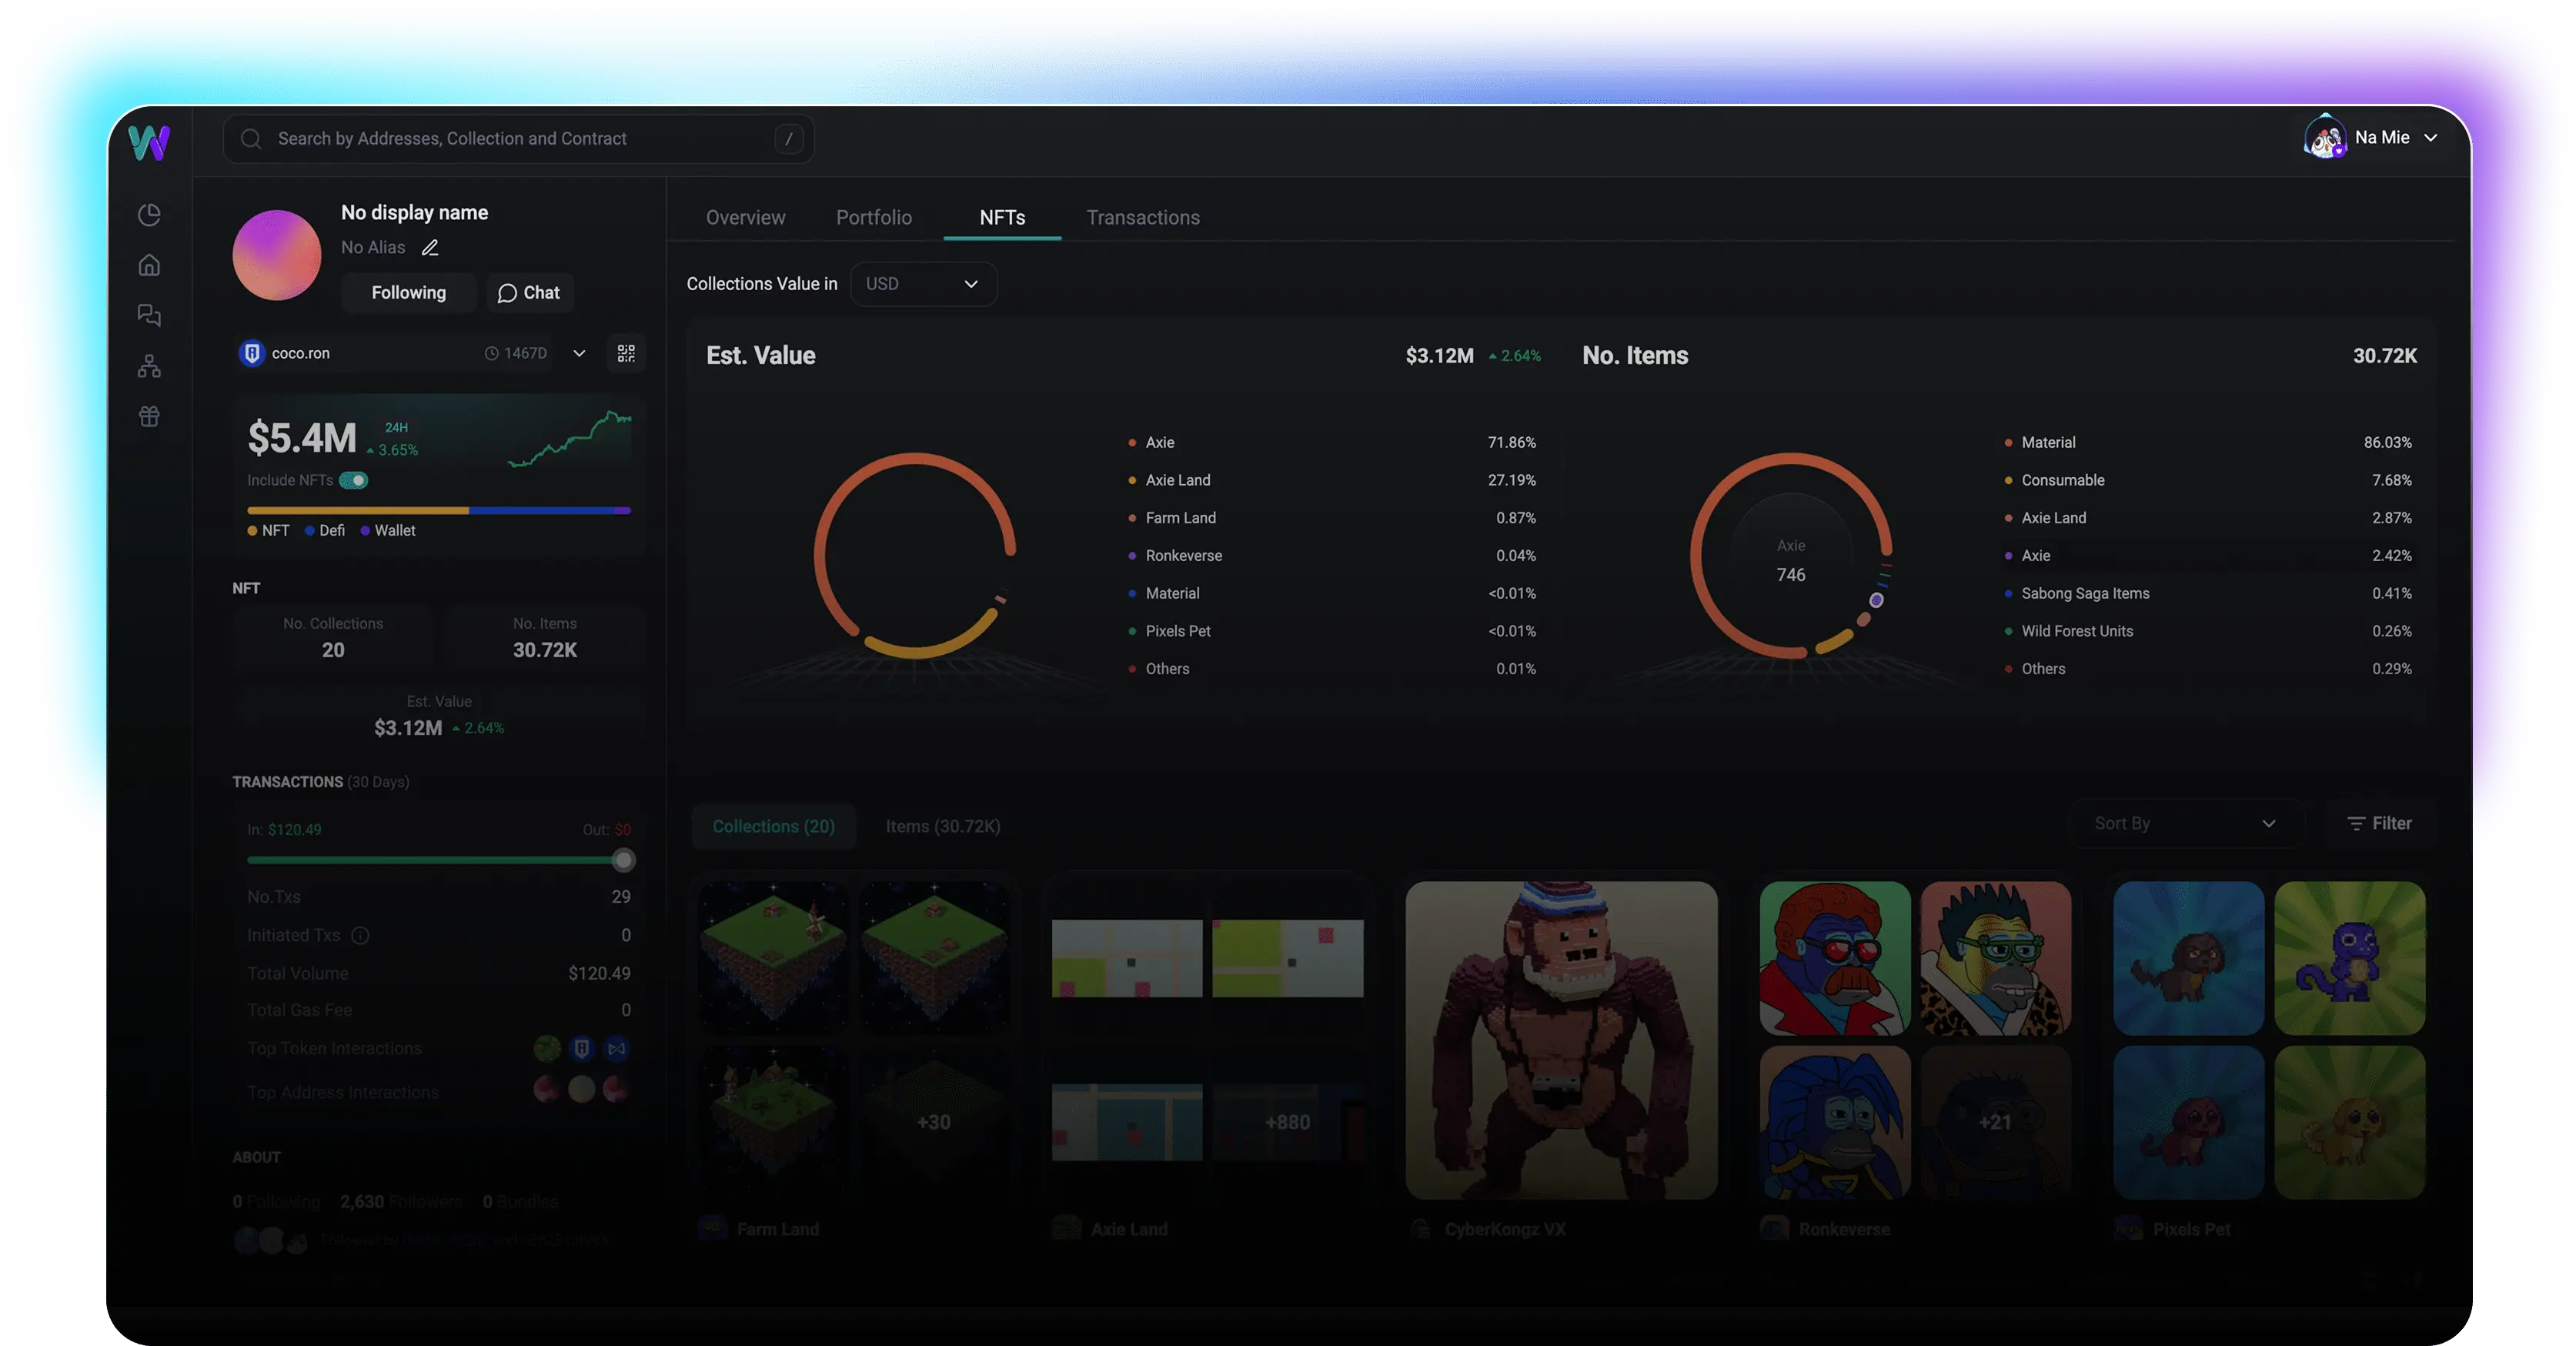Click the Following button
2576x1346 pixels.
click(x=409, y=293)
